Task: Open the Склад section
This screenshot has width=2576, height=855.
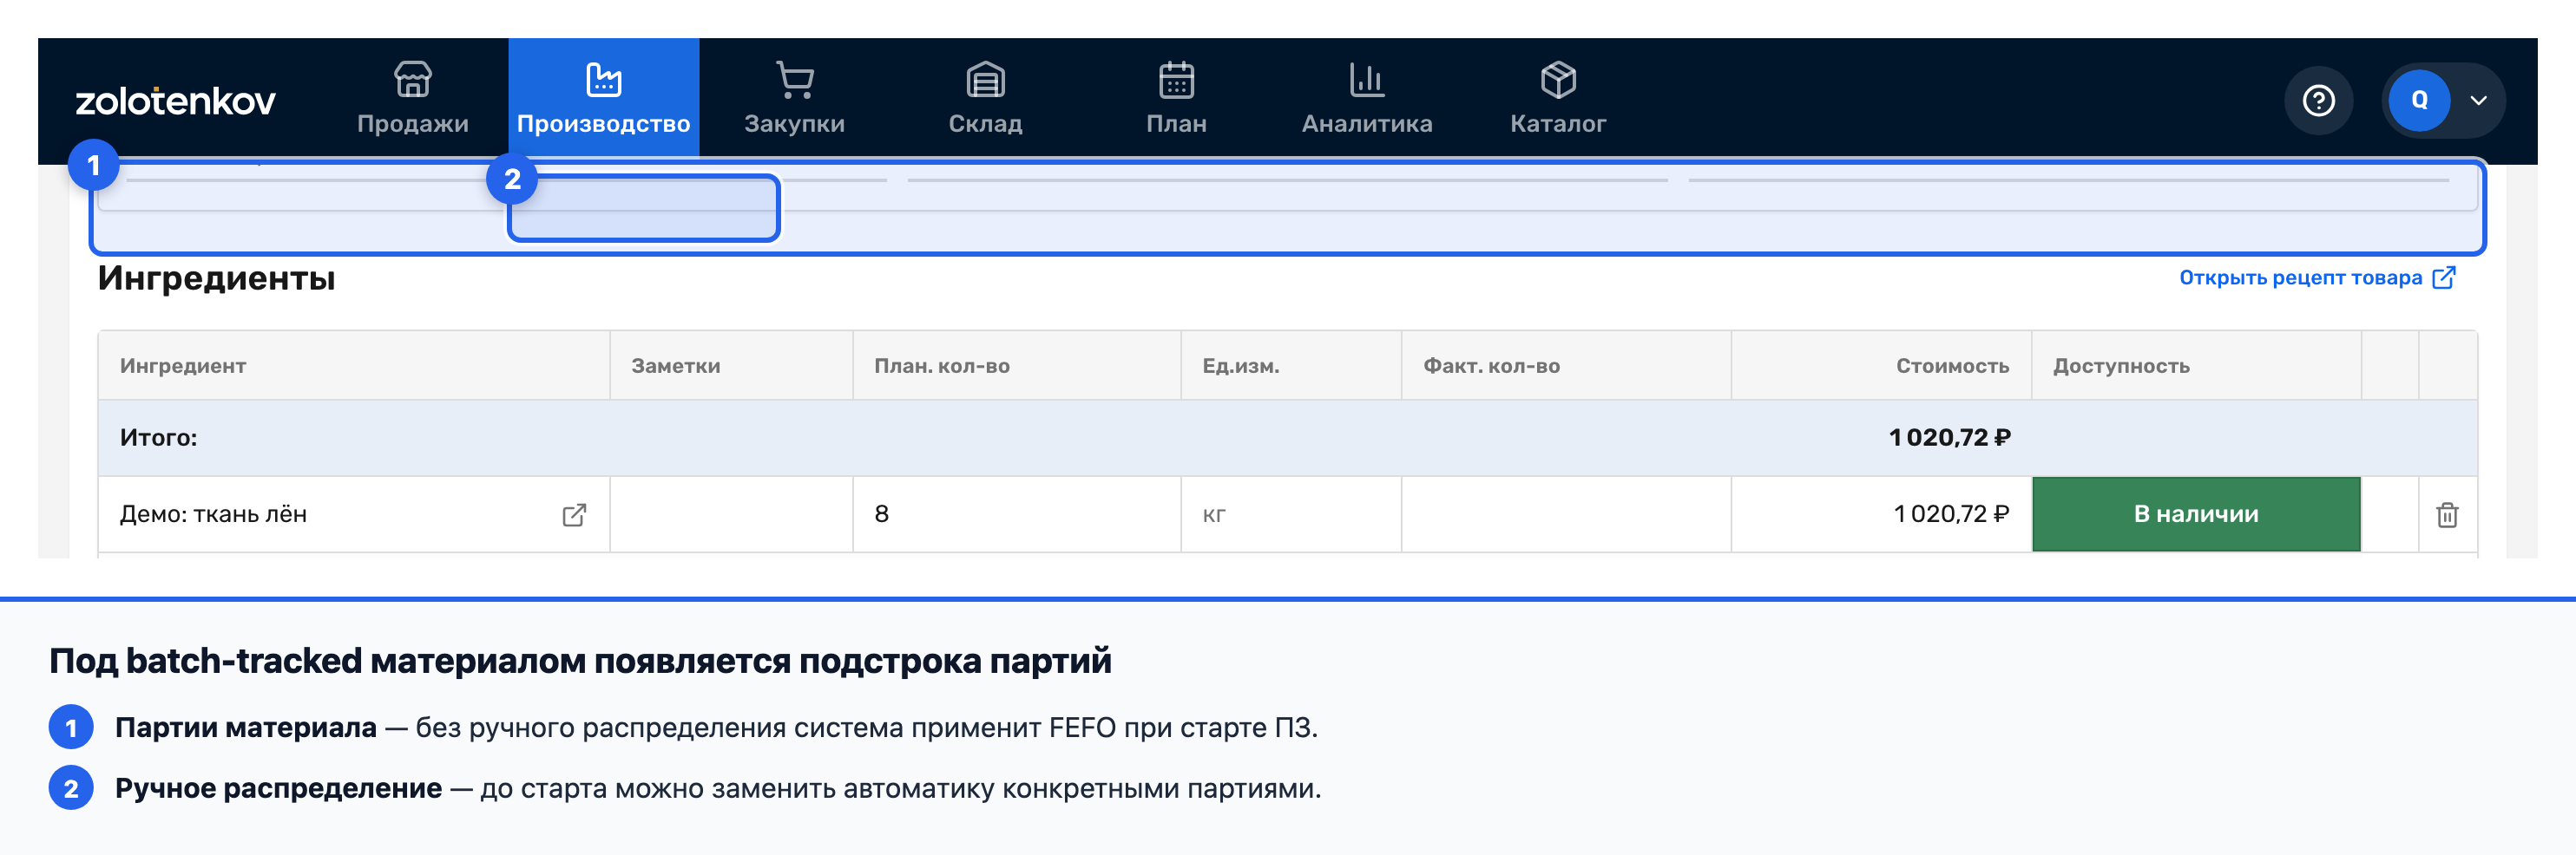Action: click(985, 99)
